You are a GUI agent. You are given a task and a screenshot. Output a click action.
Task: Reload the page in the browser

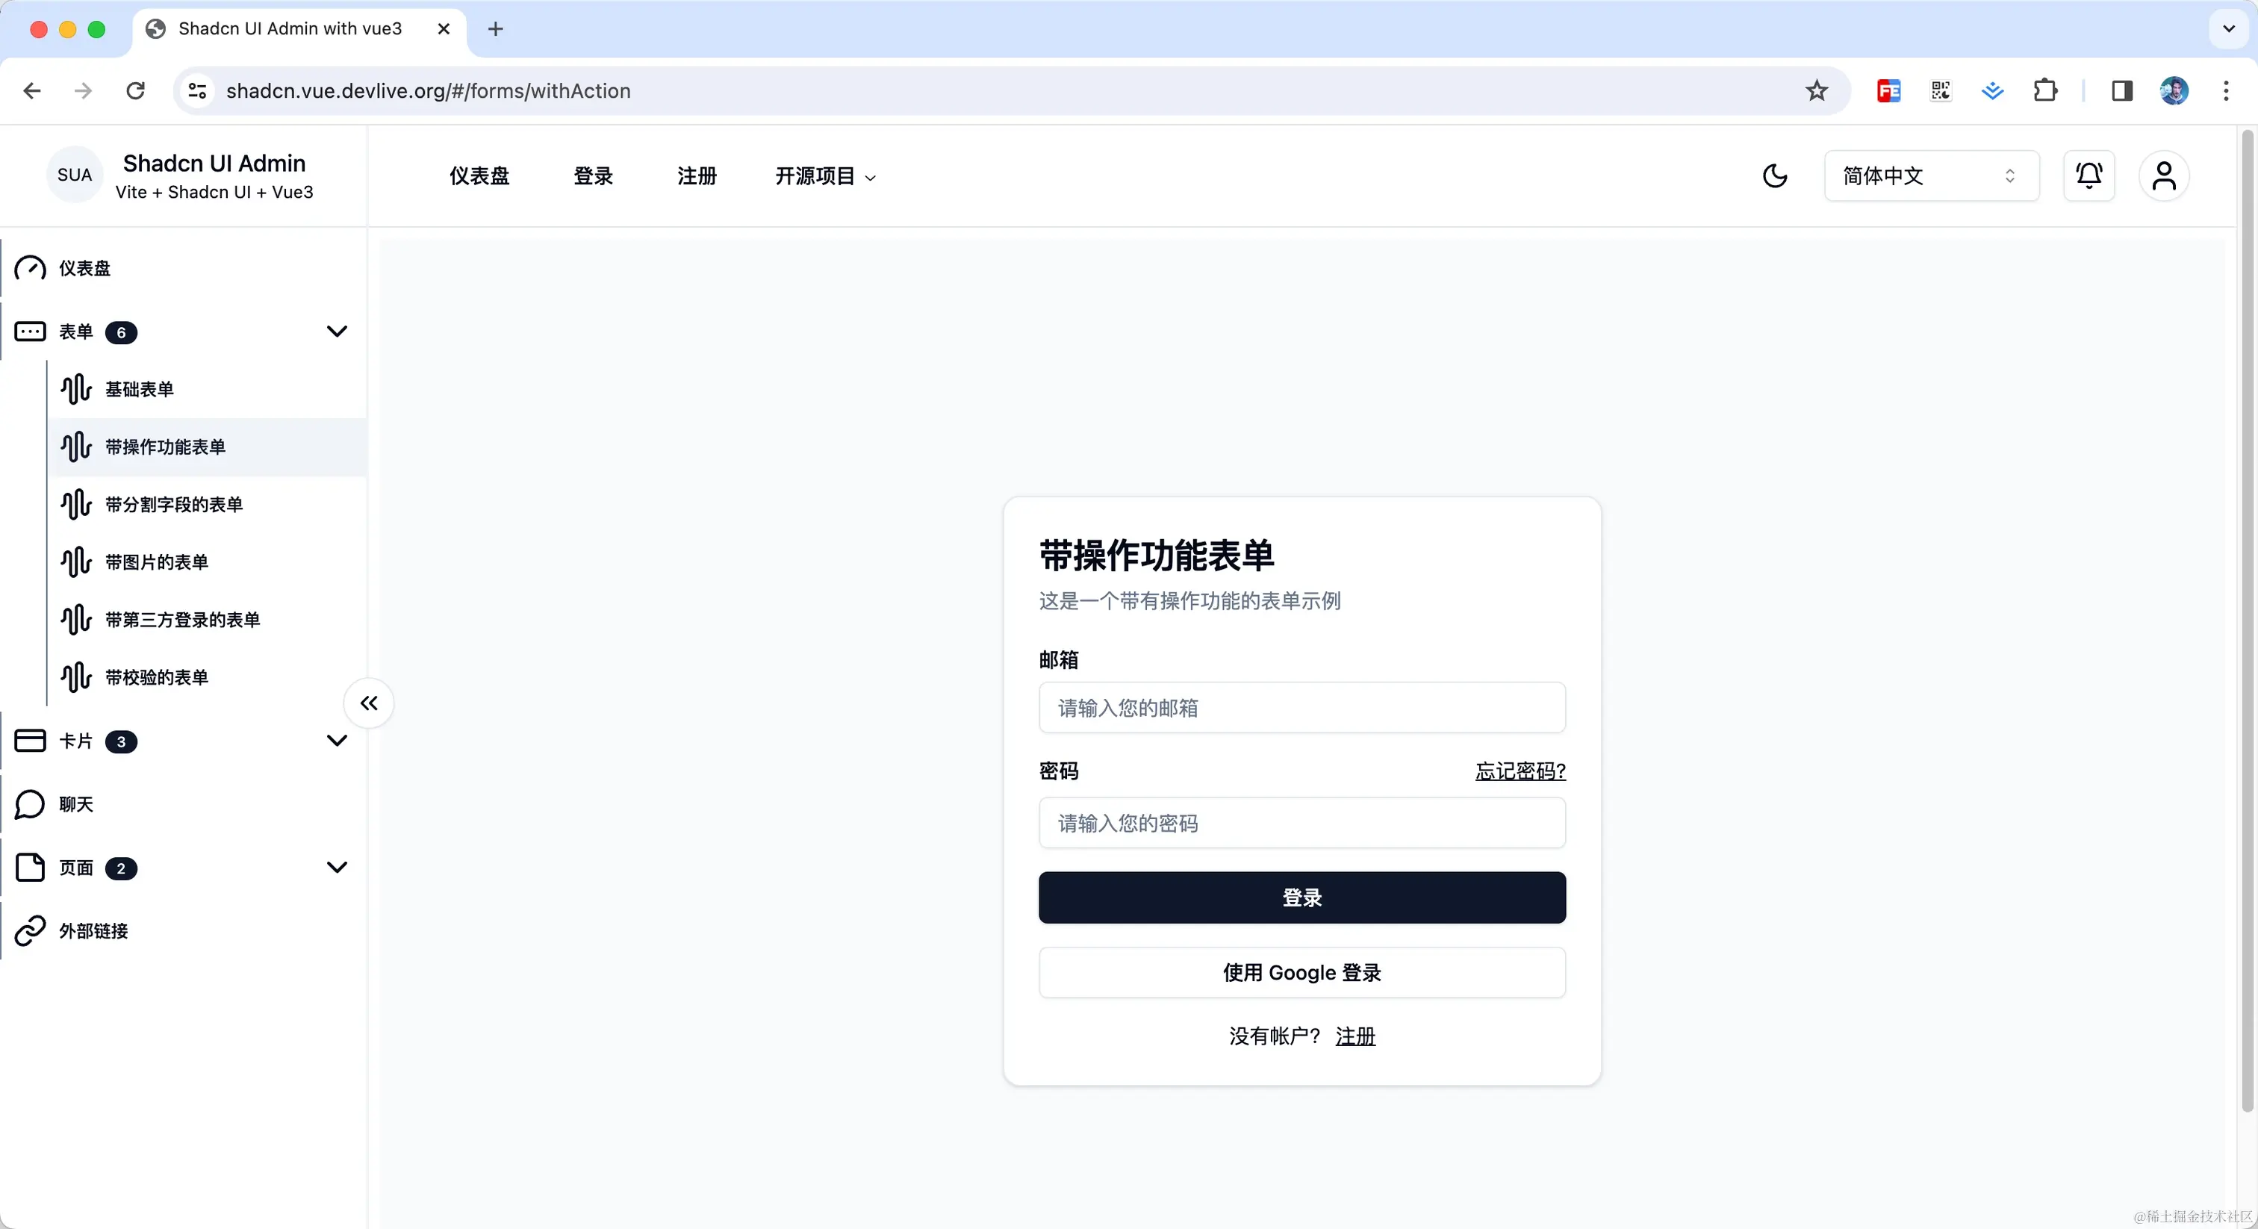tap(135, 90)
